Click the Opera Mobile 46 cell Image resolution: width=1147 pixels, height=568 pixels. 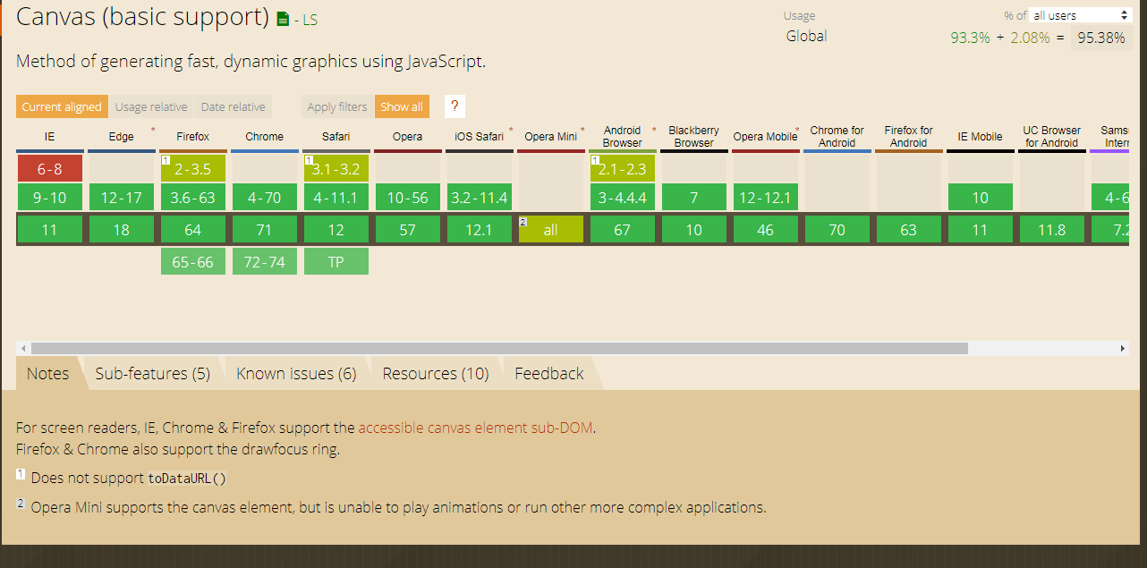click(x=765, y=230)
